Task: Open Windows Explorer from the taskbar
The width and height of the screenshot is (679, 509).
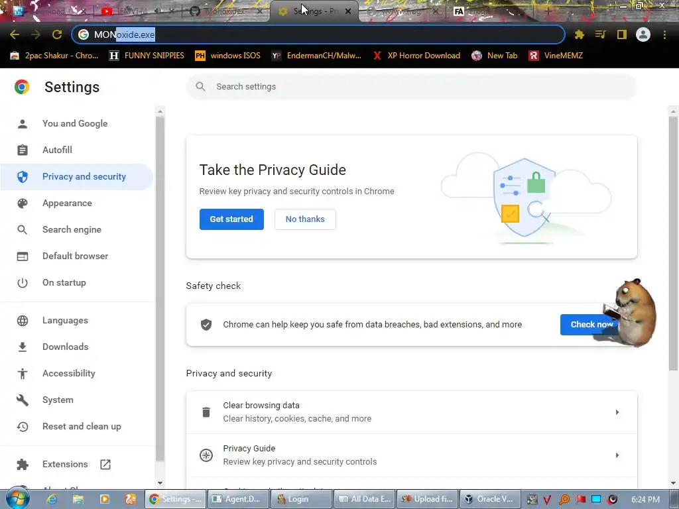Action: tap(78, 499)
